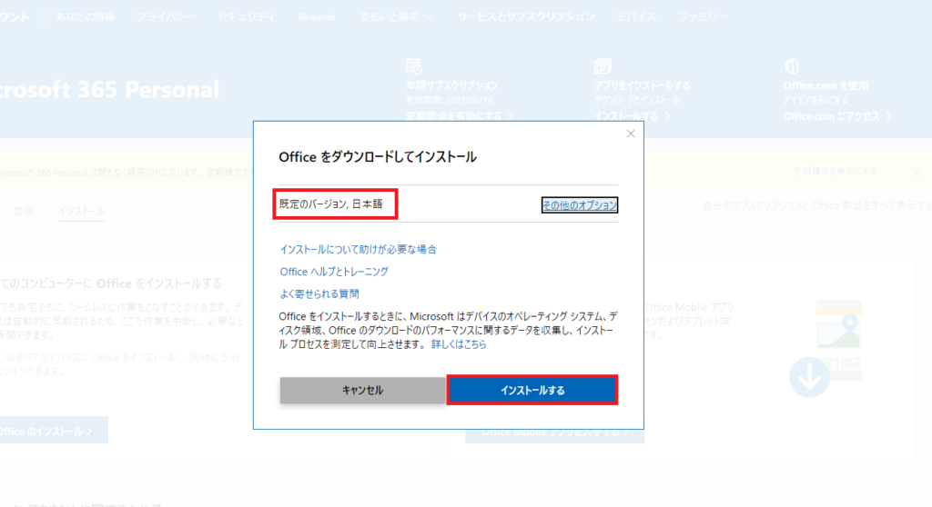Open the link ending Office 製品をすべて表示する
This screenshot has width=932, height=507.
817,205
